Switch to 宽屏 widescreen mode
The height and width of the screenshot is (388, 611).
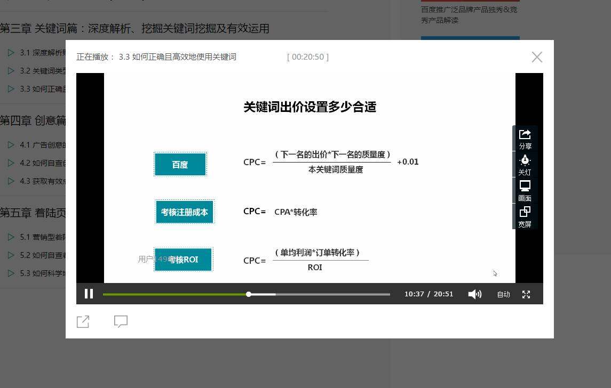(x=525, y=216)
